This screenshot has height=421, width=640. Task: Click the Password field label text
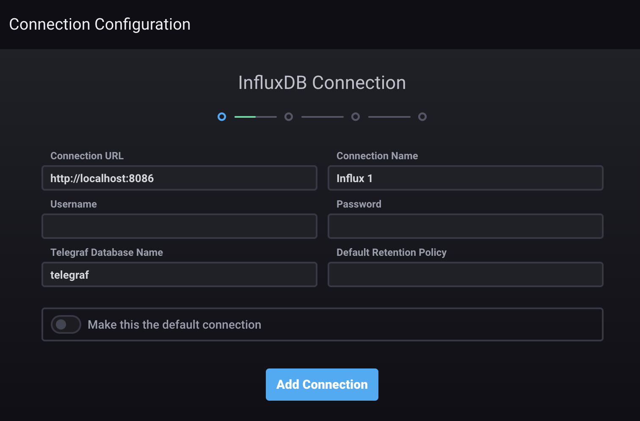tap(359, 204)
